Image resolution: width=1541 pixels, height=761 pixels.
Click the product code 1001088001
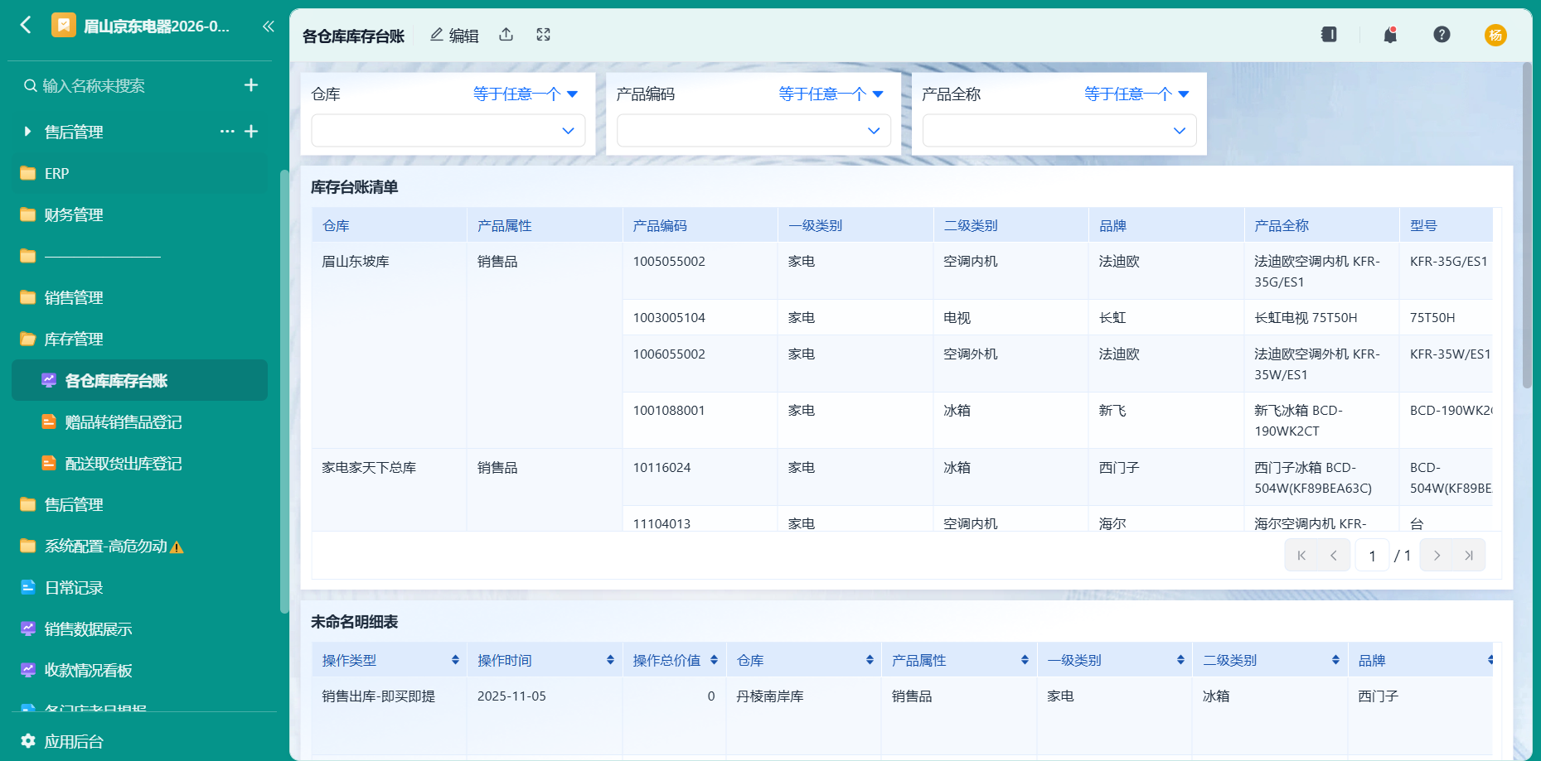[x=669, y=410]
